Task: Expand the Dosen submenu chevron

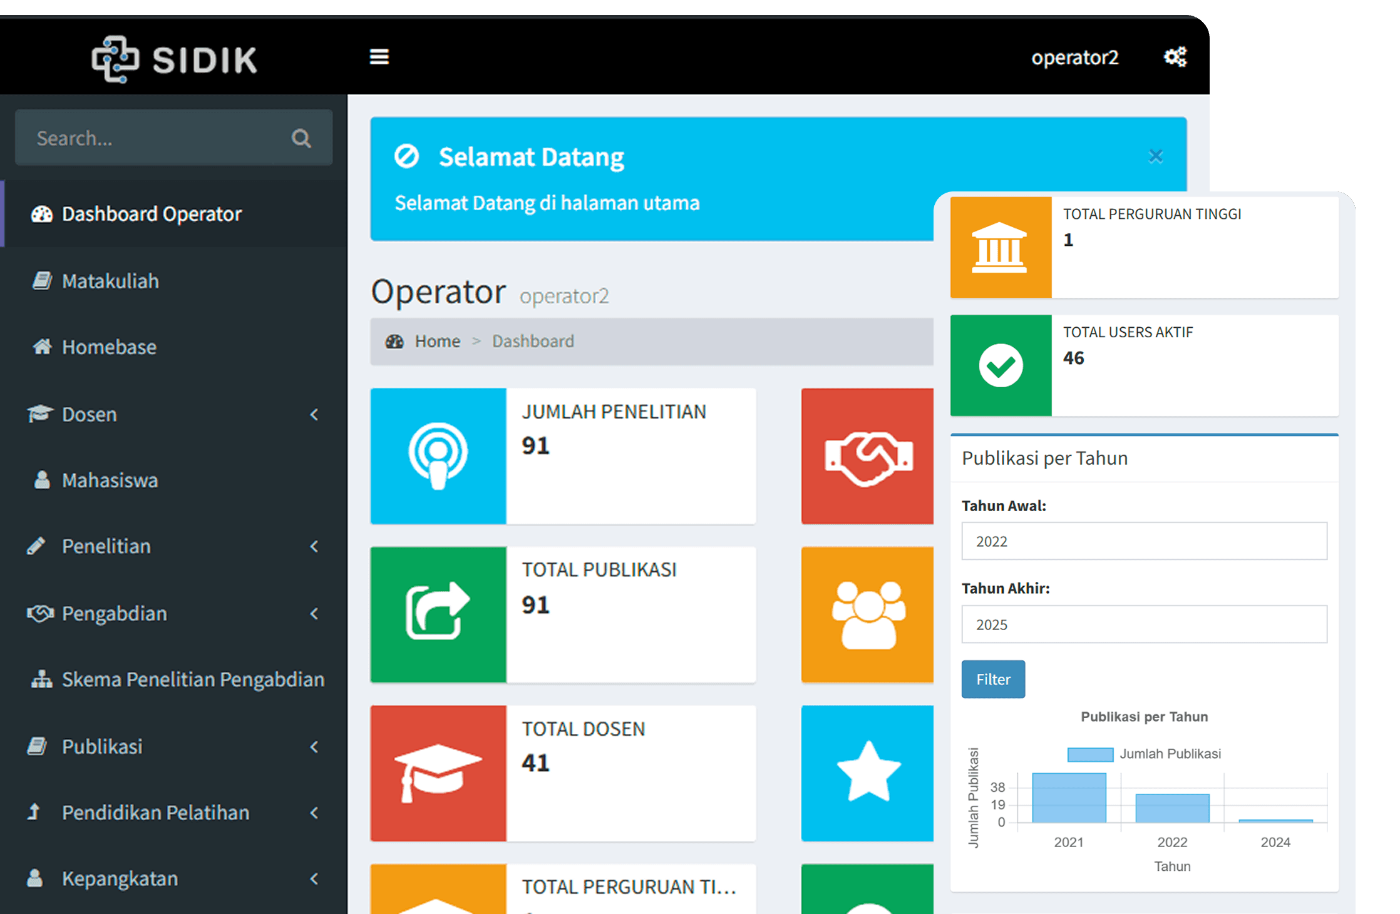Action: 314,414
